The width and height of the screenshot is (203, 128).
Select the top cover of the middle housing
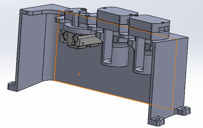[117, 11]
